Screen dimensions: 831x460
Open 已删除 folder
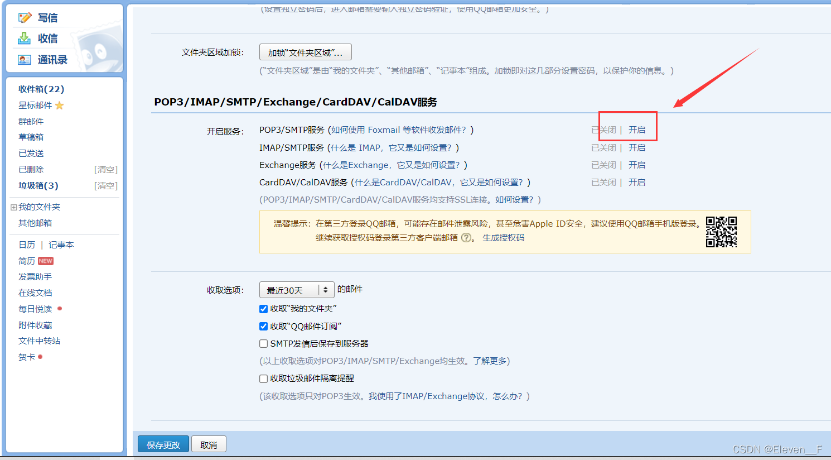(31, 170)
